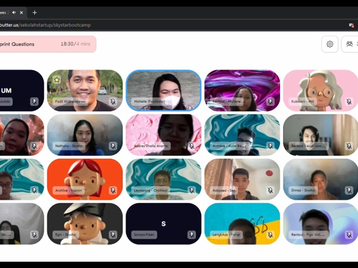Click muted mic icon on Saraya-Falen tile
The width and height of the screenshot is (358, 268).
coord(192,235)
